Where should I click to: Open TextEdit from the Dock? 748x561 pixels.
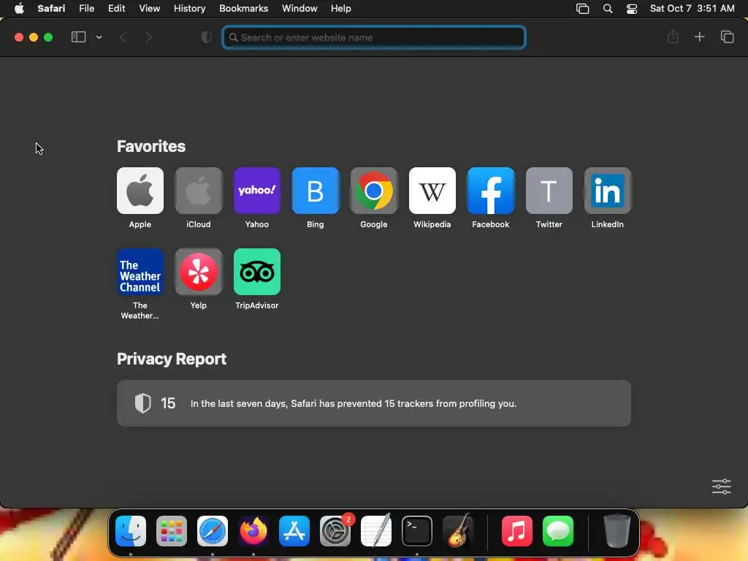(376, 531)
